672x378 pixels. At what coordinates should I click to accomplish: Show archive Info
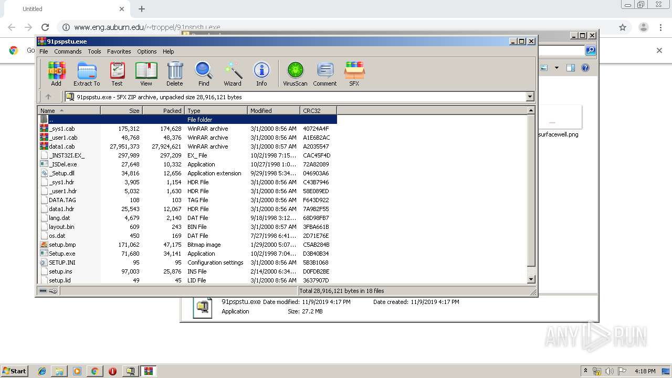pos(261,73)
